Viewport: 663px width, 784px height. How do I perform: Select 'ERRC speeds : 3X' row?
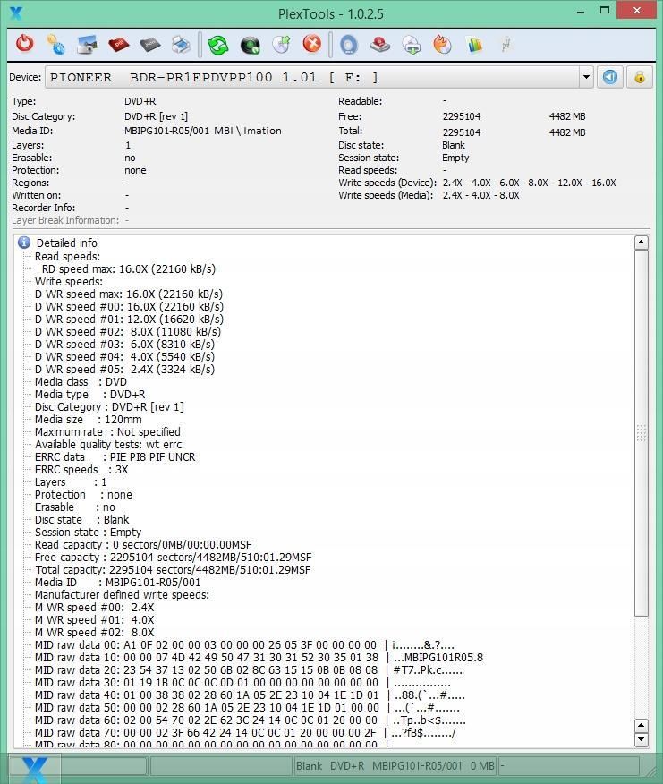81,470
